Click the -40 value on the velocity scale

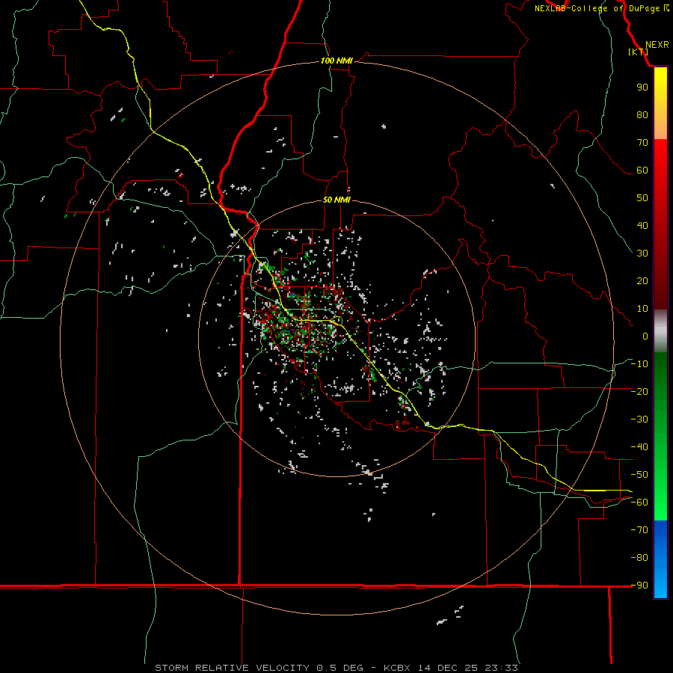(639, 447)
